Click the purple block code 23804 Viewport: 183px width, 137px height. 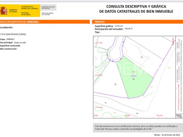pyautogui.click(x=133, y=76)
